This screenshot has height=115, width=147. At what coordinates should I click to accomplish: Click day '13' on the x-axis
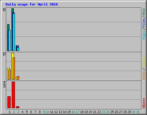tap(60, 112)
